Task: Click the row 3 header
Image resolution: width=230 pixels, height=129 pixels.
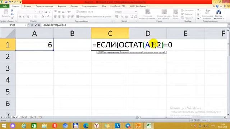Action: click(x=8, y=68)
